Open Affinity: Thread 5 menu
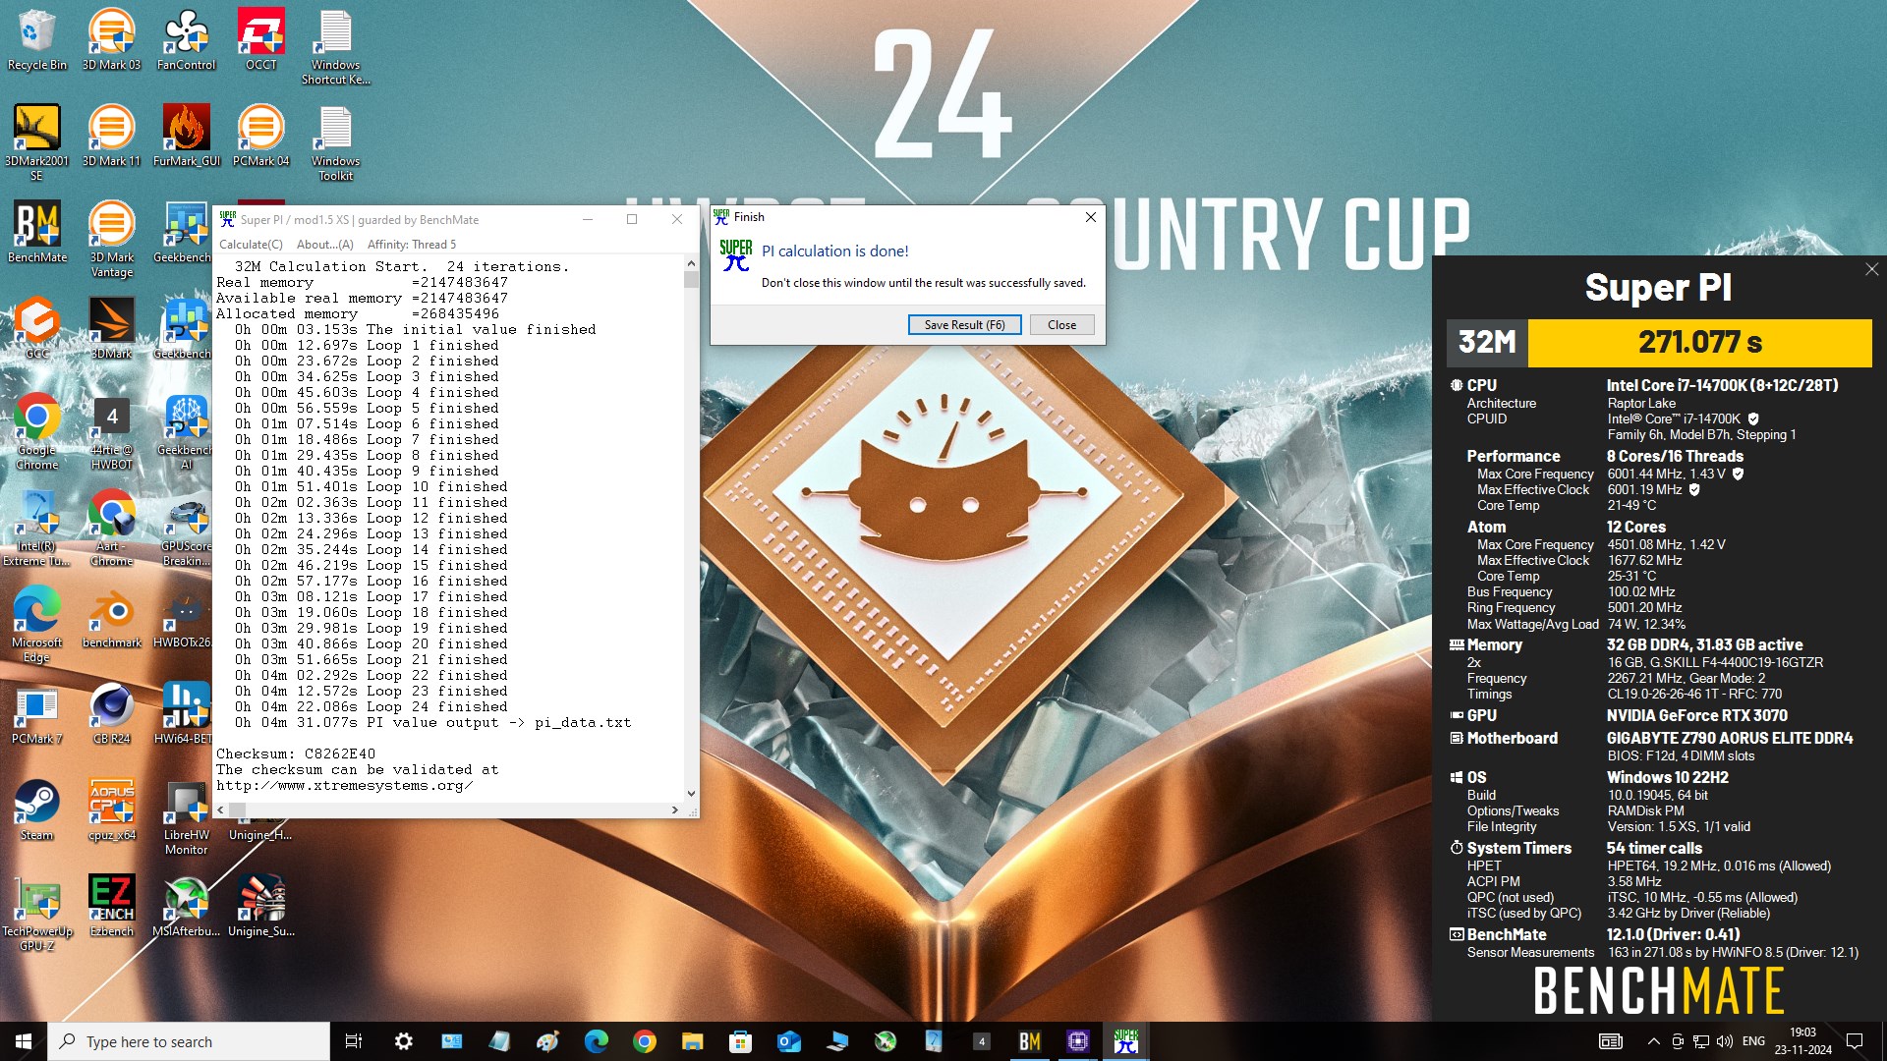The height and width of the screenshot is (1061, 1887). click(412, 245)
